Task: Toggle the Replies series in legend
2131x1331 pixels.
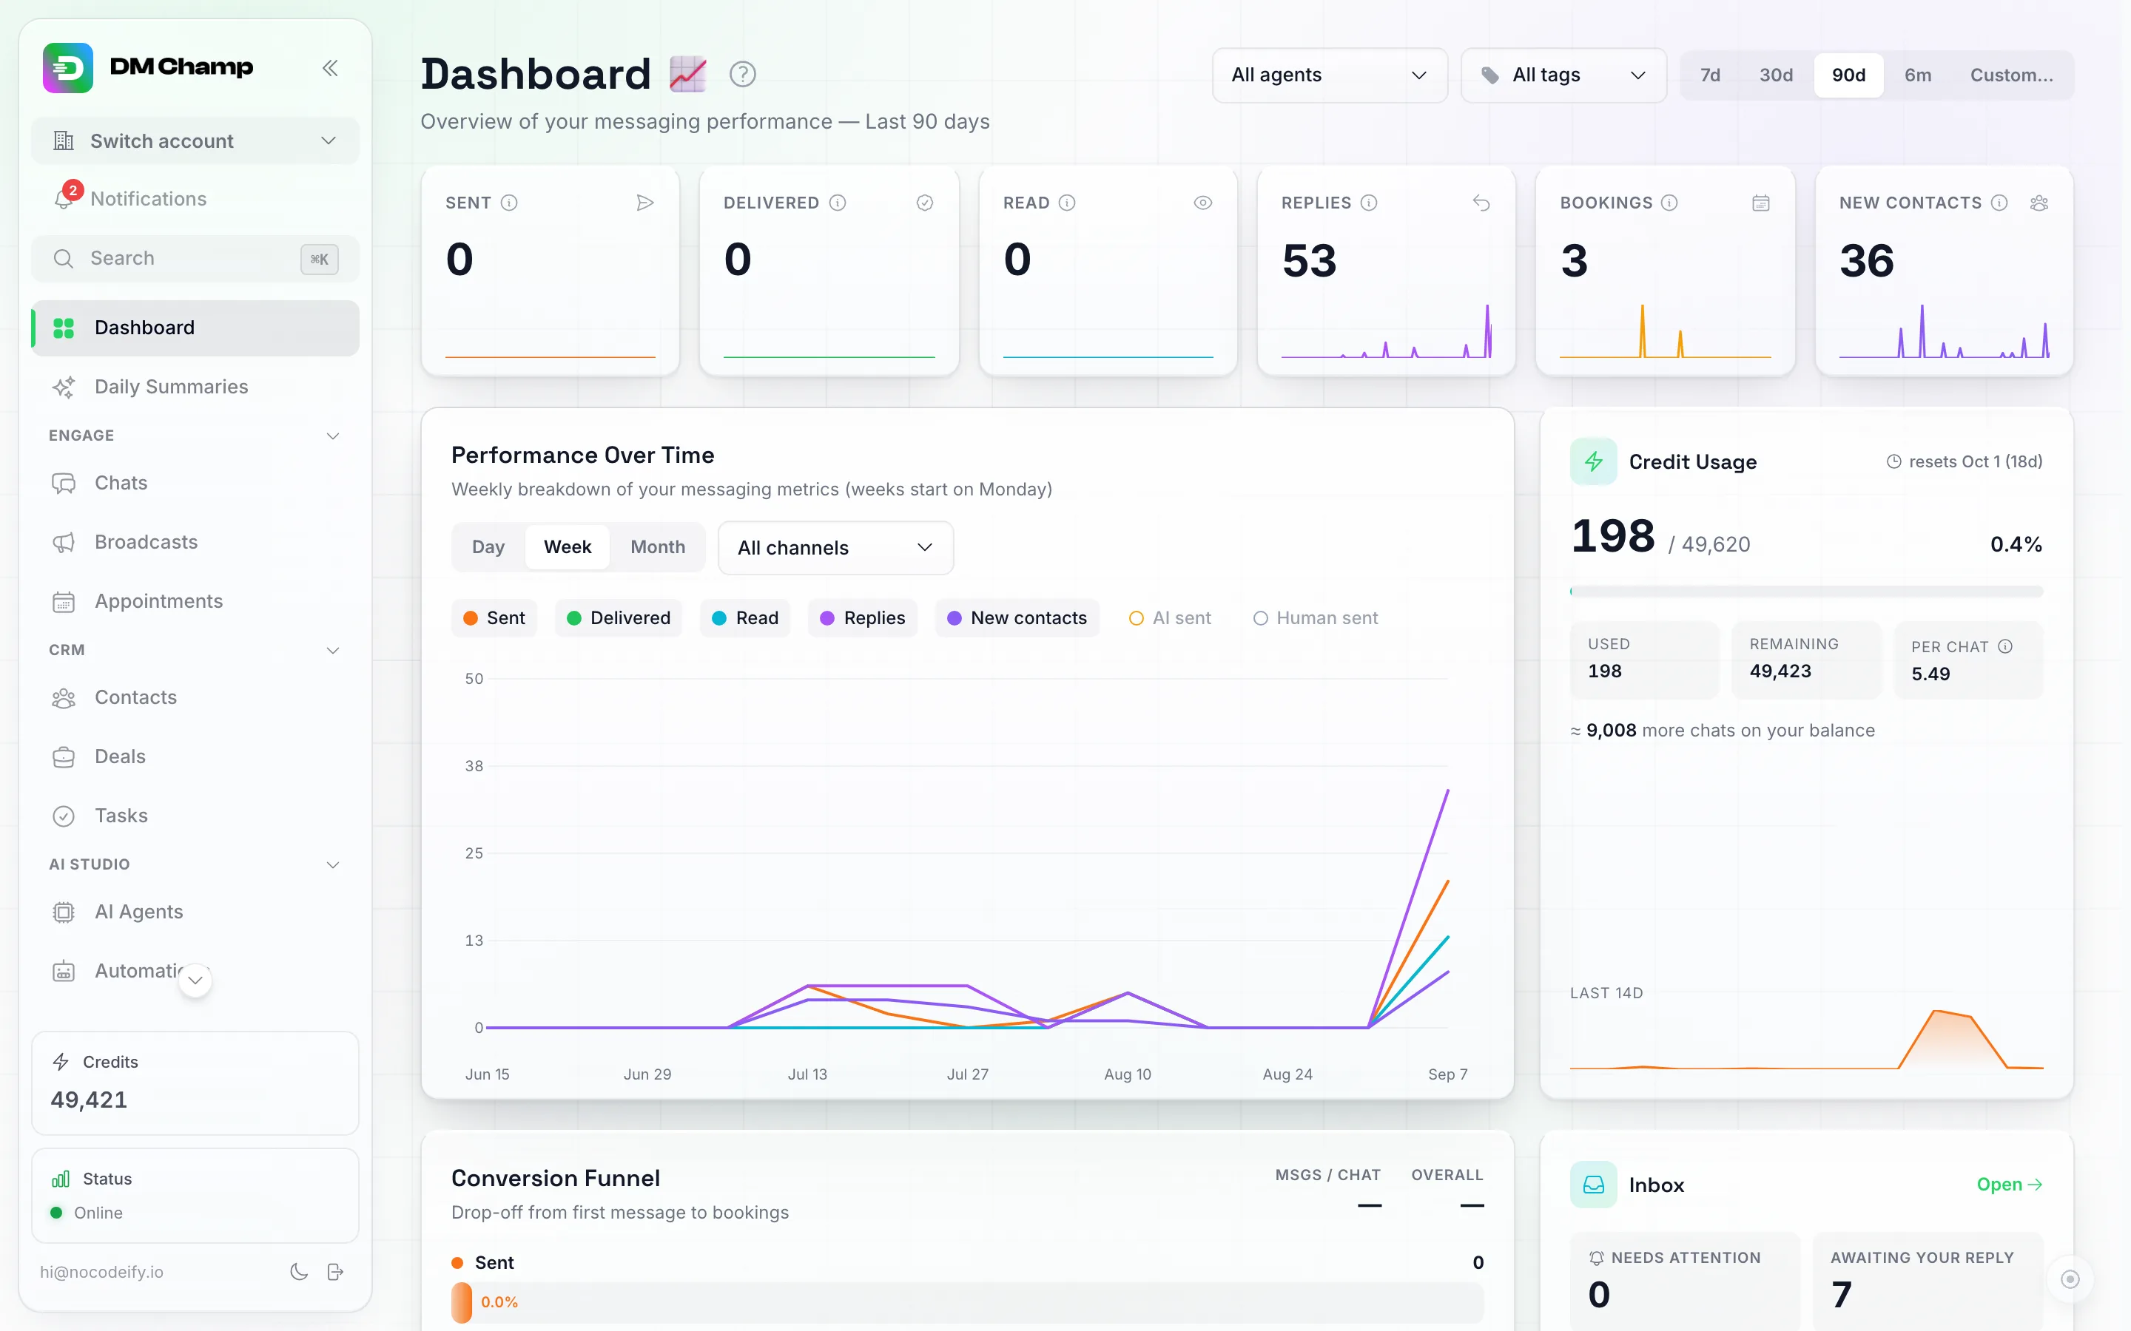Action: click(862, 618)
